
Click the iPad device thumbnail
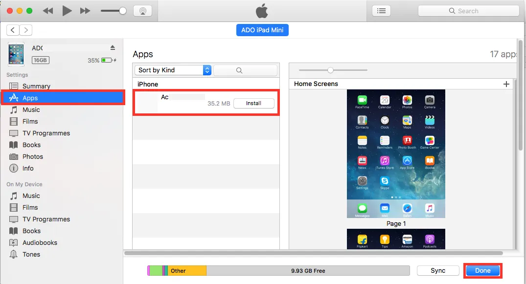click(16, 54)
